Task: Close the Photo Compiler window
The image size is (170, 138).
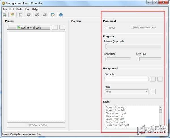Action: coord(163,2)
